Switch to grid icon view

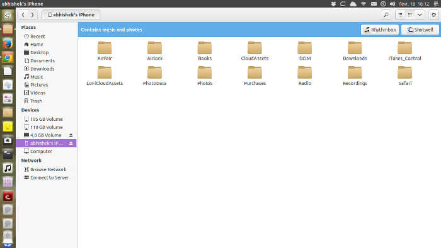click(x=409, y=15)
